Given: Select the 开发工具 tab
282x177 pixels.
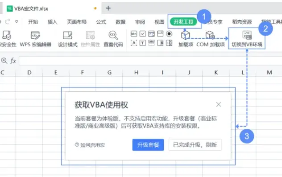Looking at the screenshot, I should point(183,22).
